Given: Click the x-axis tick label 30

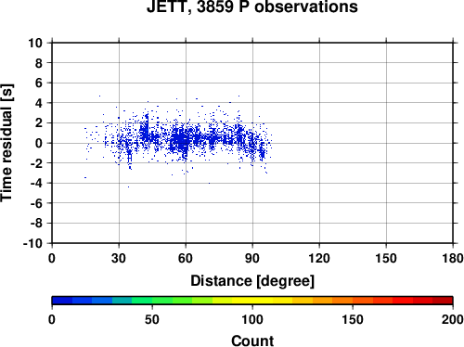Looking at the screenshot, I should 119,258.
